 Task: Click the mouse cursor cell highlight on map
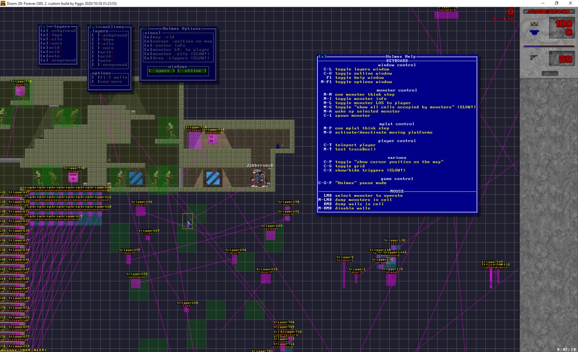click(187, 221)
